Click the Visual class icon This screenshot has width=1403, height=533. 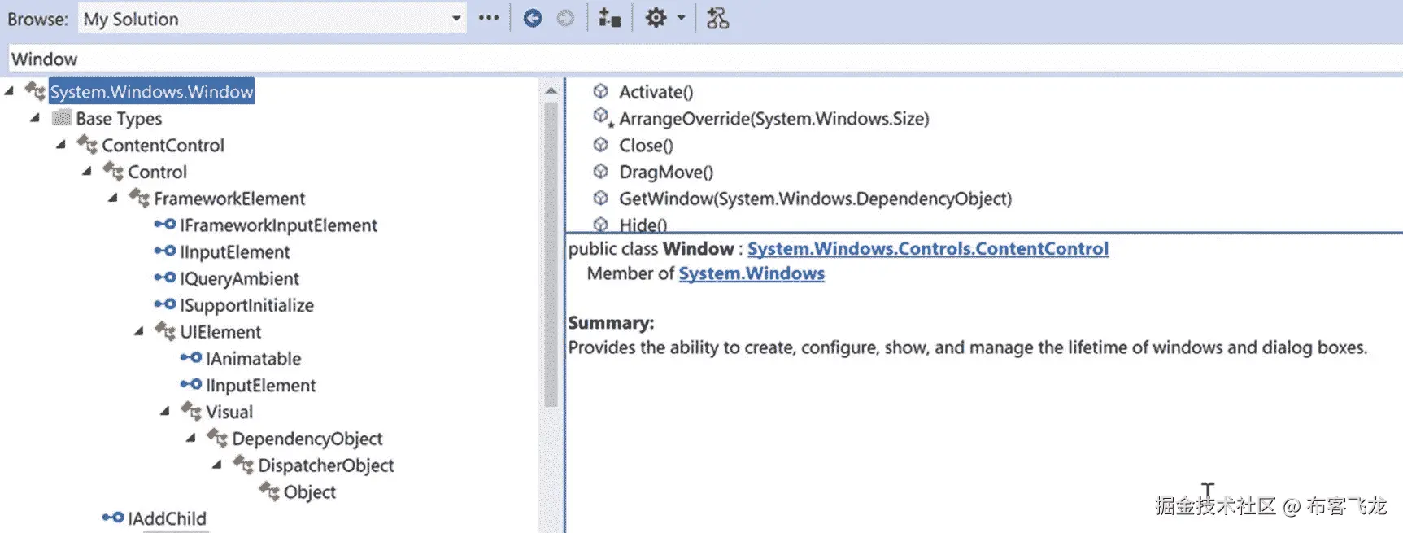(192, 411)
